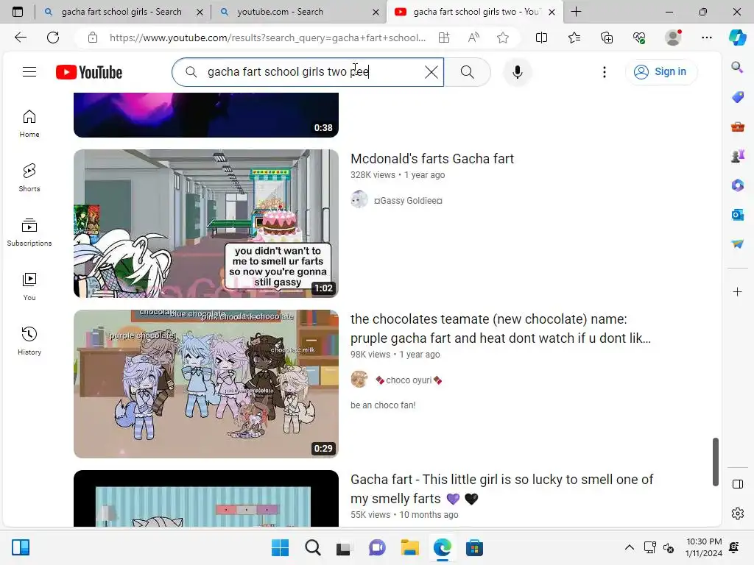Open Browser essentials heart icon

pos(639,38)
